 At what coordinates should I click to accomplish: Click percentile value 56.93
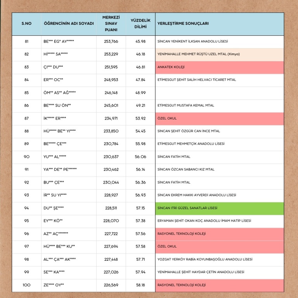(x=140, y=195)
